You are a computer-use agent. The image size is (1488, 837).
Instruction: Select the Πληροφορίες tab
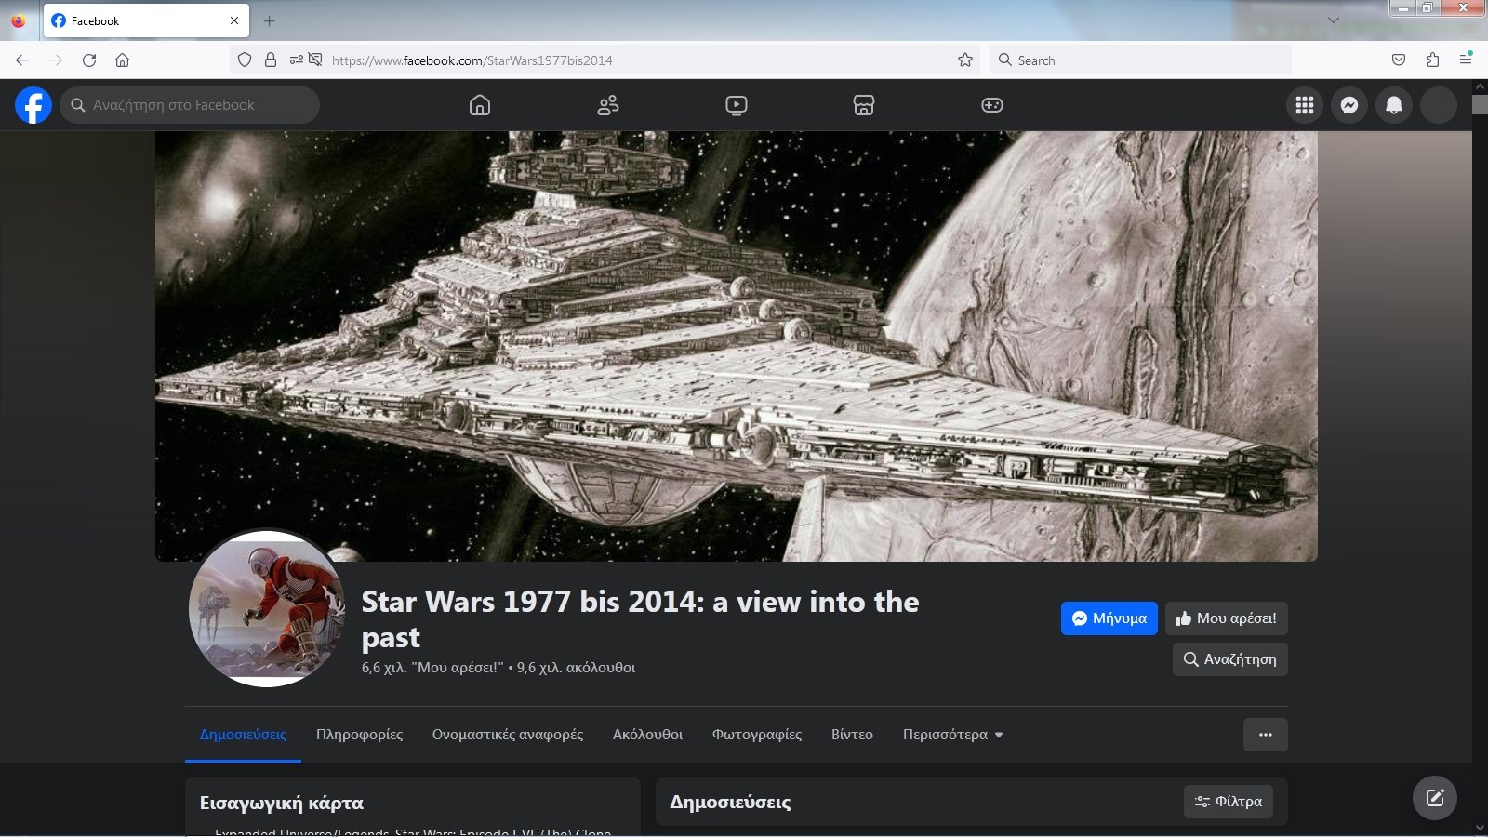360,735
